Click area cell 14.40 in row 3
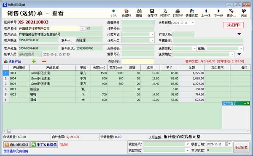 coord(150,84)
